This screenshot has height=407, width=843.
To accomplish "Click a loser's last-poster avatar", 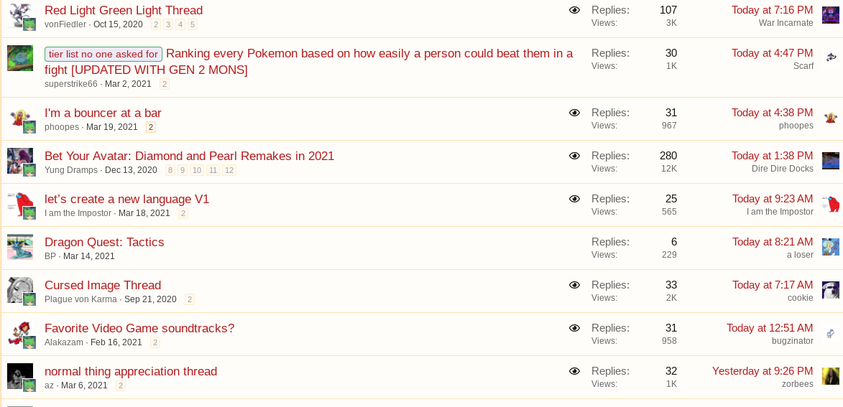I will [x=830, y=247].
